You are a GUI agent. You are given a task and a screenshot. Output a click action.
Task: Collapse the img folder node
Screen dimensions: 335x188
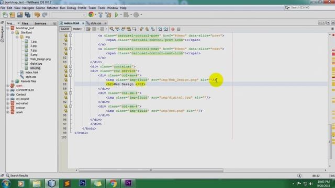pos(17,37)
